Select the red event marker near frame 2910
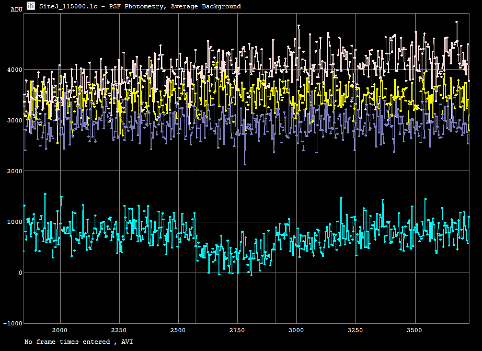 pyautogui.click(x=275, y=287)
